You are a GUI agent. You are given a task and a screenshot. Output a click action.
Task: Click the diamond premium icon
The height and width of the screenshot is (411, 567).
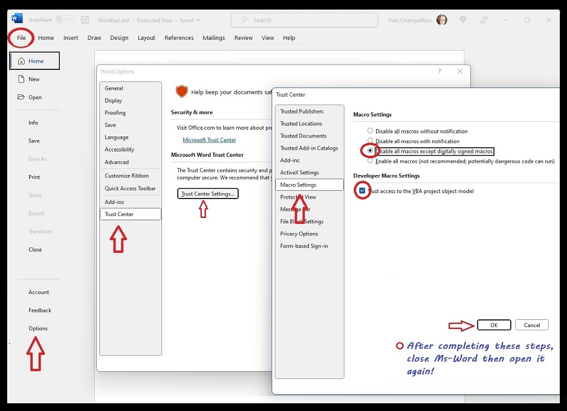click(x=463, y=20)
